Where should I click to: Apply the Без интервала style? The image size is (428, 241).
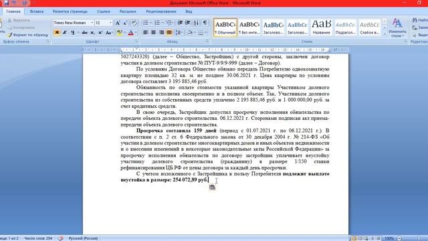point(249,27)
